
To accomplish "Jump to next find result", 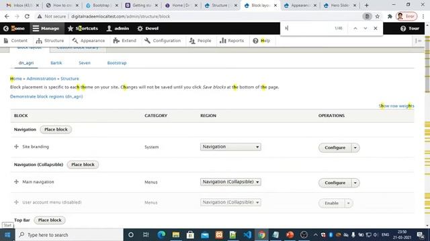I will pos(365,28).
